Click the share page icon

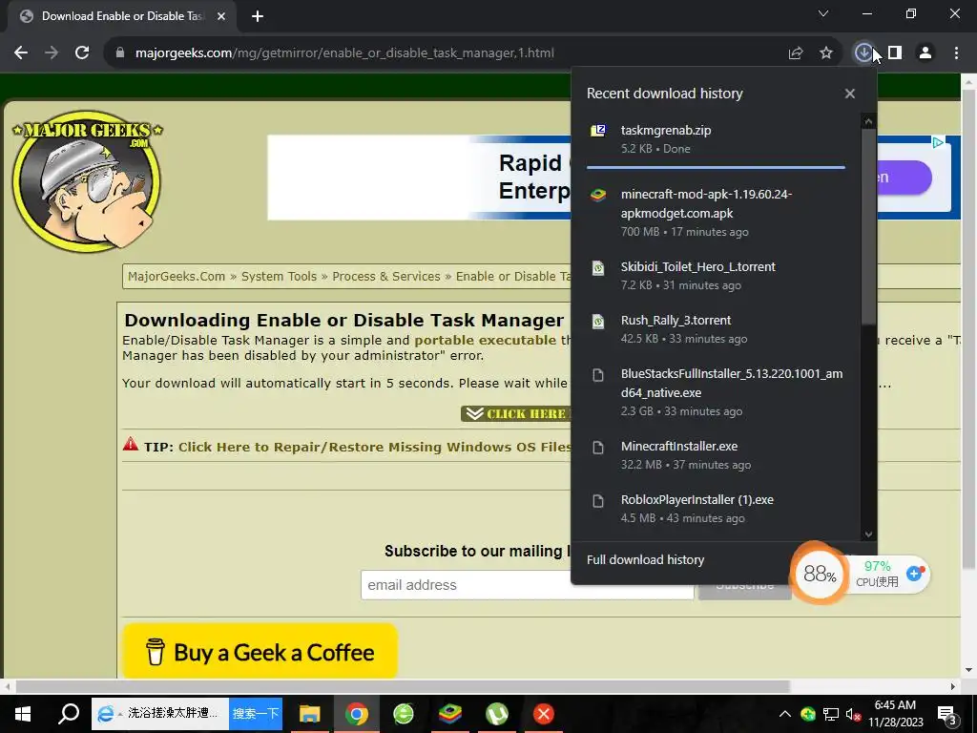pos(795,53)
